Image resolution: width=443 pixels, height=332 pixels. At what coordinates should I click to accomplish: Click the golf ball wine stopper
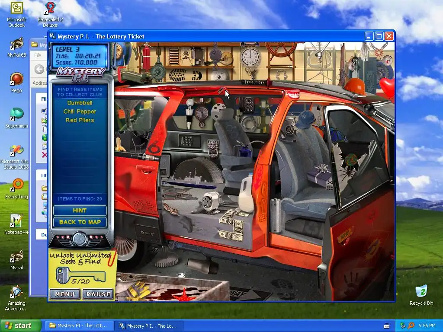[189, 114]
